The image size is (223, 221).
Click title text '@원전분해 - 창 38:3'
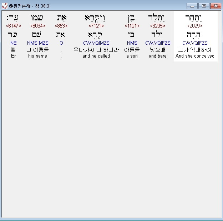click(x=29, y=6)
